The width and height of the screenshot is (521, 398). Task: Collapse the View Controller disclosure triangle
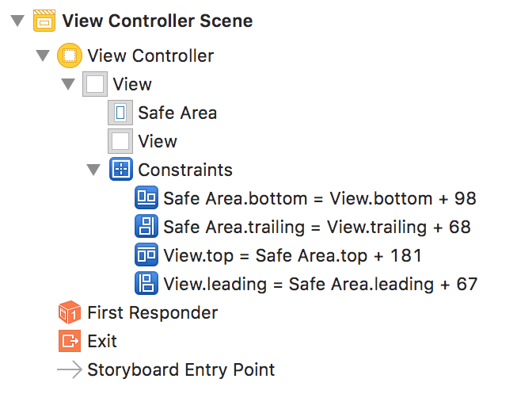point(43,55)
